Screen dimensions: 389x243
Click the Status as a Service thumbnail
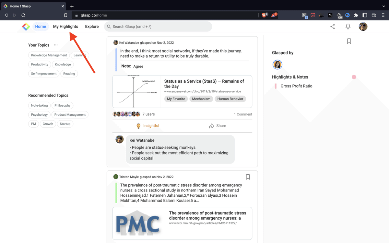(x=136, y=92)
